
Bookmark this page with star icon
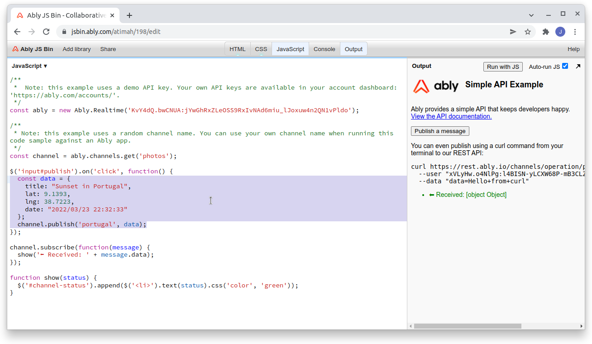(528, 32)
